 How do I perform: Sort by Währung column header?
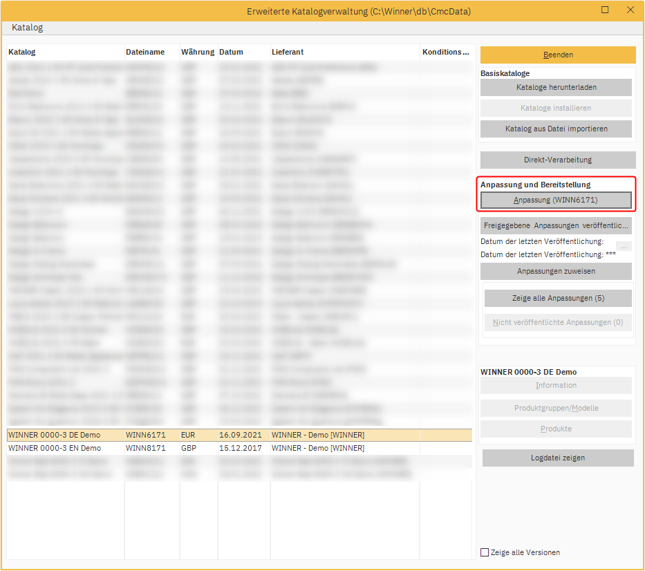coord(198,53)
